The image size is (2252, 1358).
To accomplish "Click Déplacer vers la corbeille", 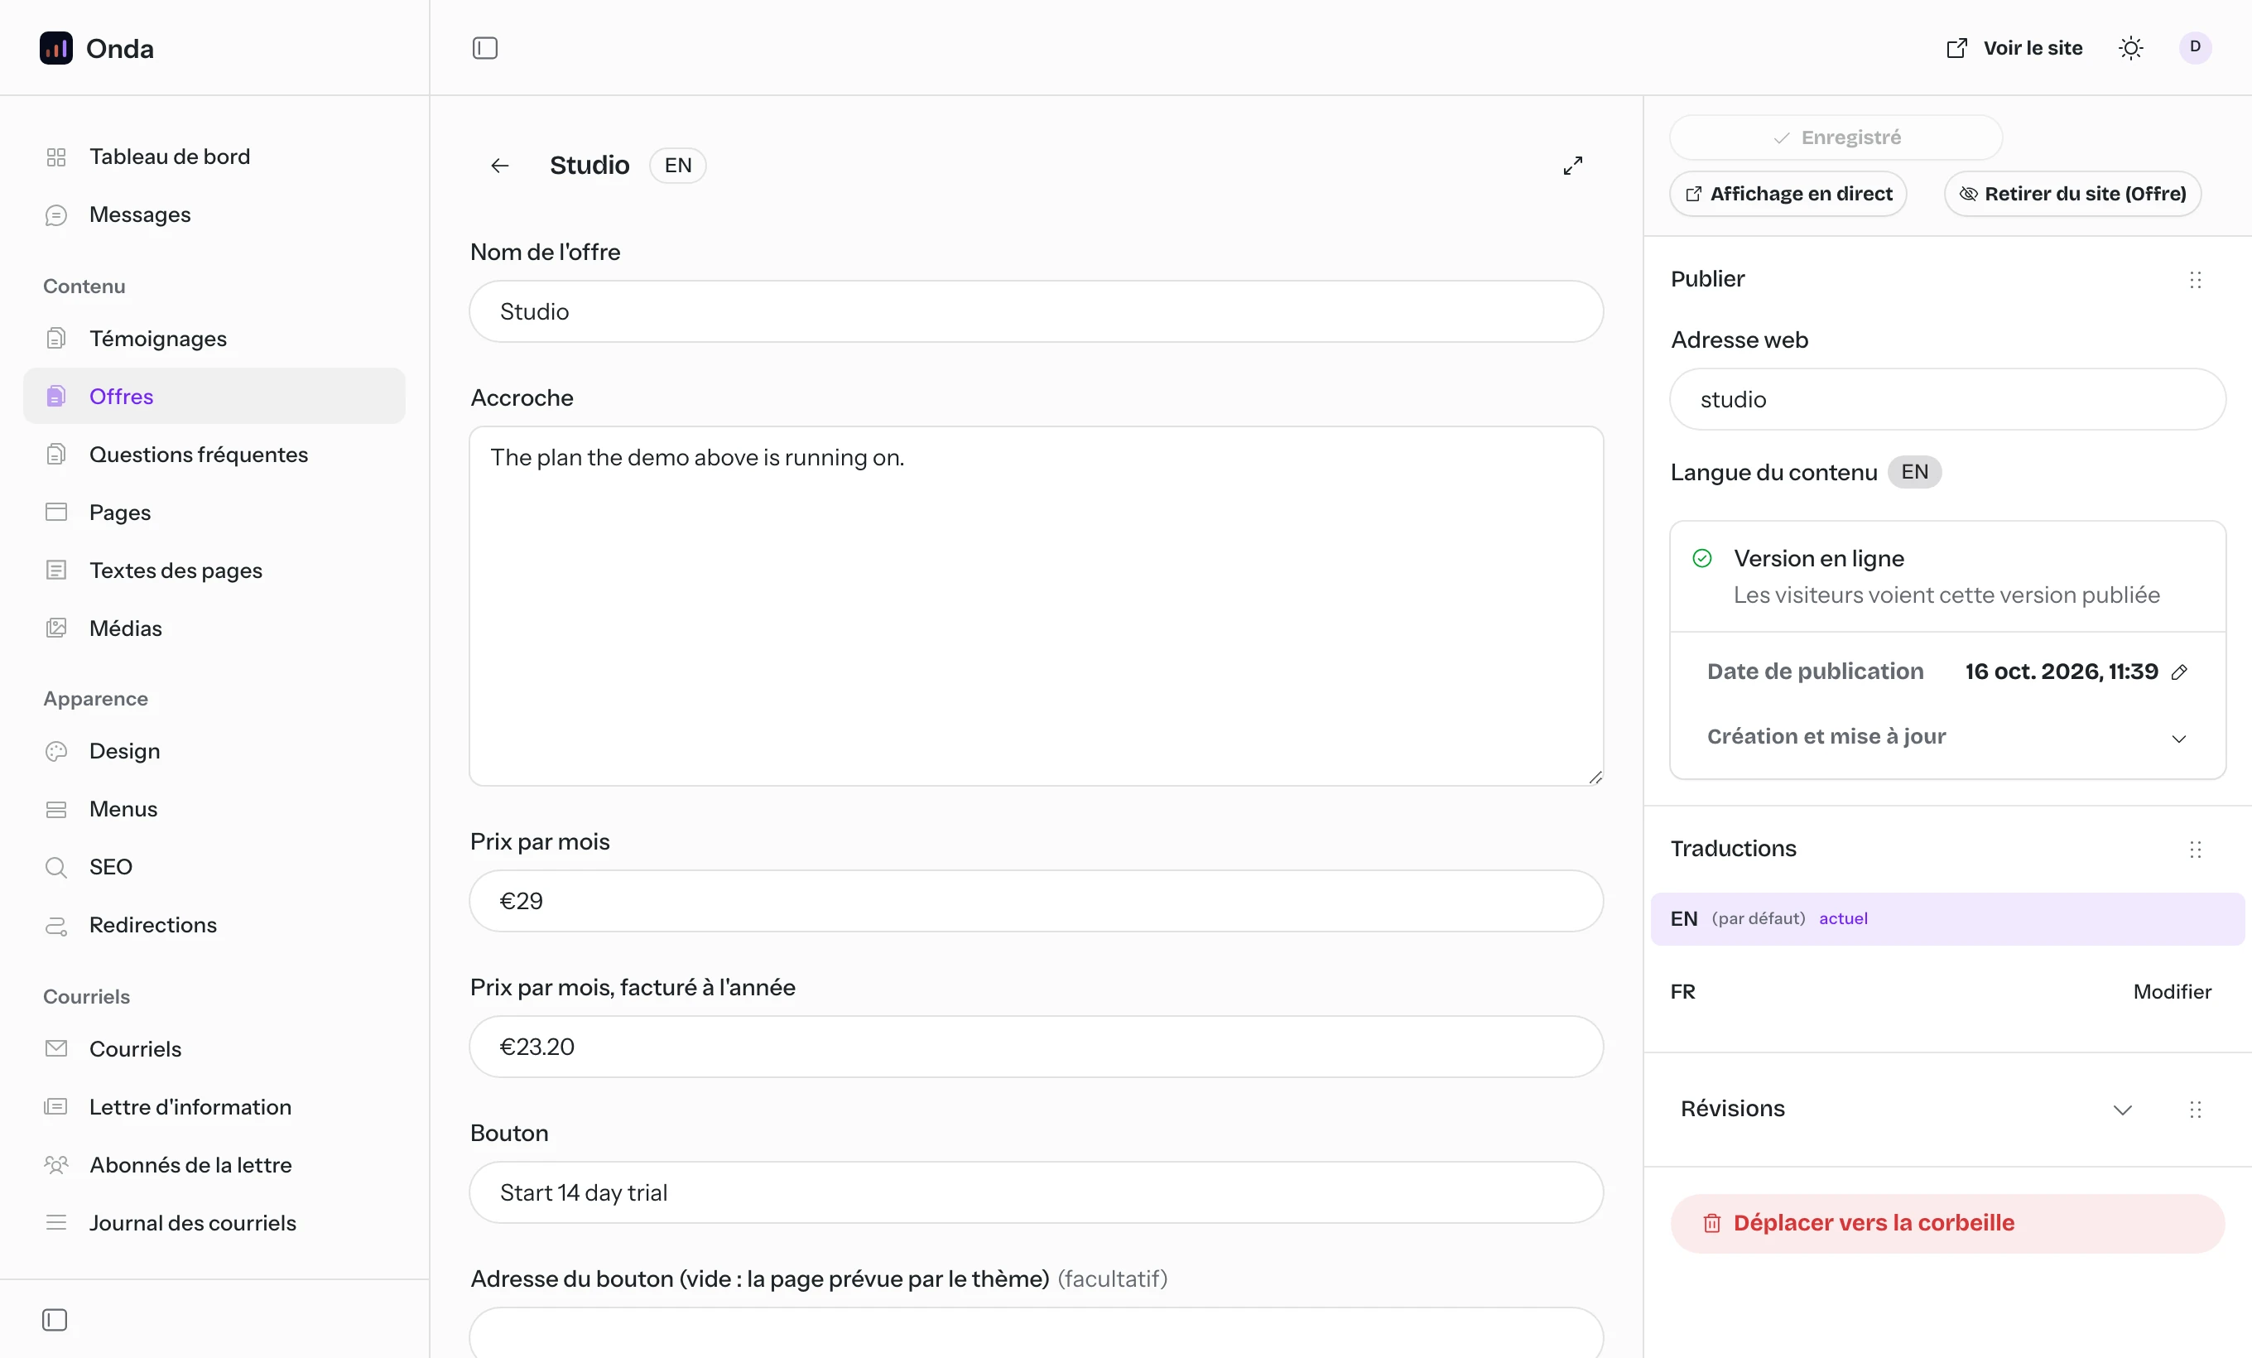I will pos(1946,1223).
